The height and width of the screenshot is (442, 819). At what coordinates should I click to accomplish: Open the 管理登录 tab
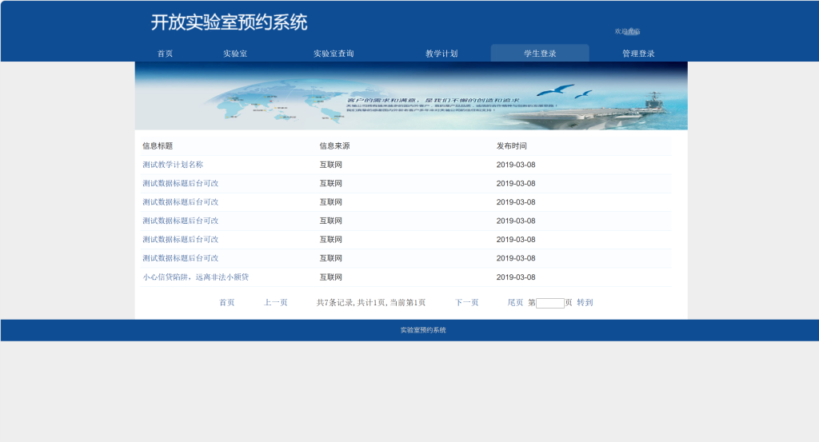click(638, 54)
